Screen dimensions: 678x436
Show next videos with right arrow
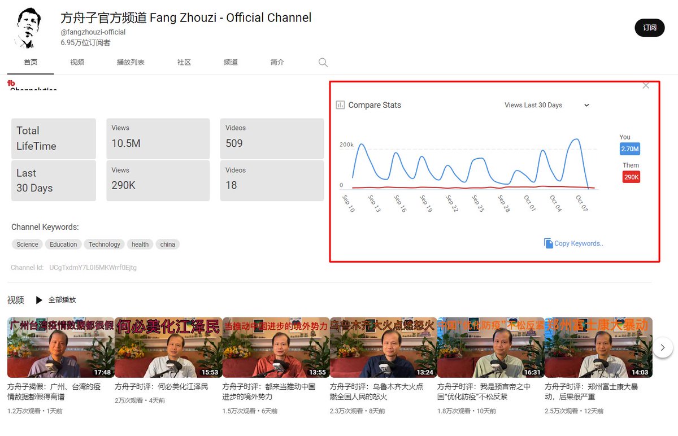(663, 347)
